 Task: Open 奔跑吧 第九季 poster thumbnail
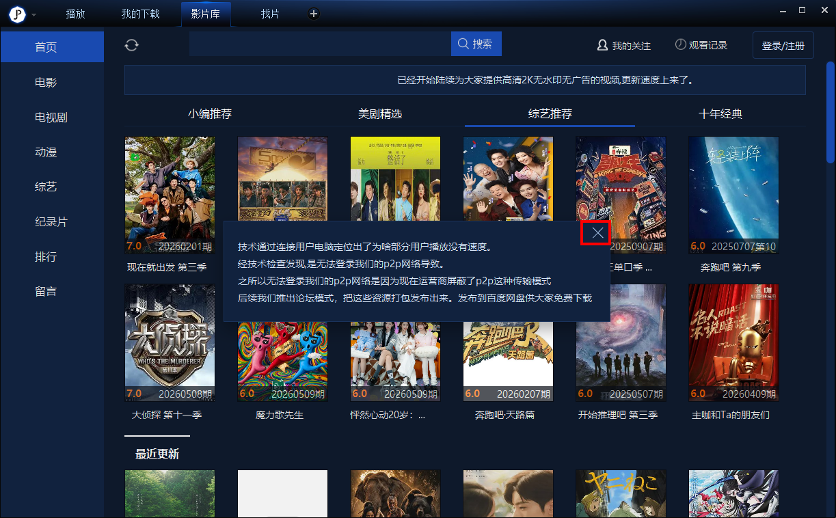coord(733,195)
